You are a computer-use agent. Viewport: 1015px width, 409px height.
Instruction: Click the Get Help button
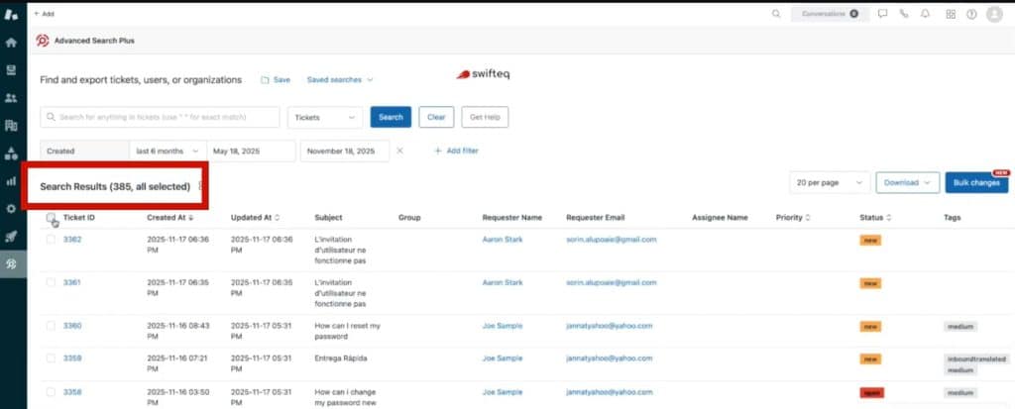(485, 117)
